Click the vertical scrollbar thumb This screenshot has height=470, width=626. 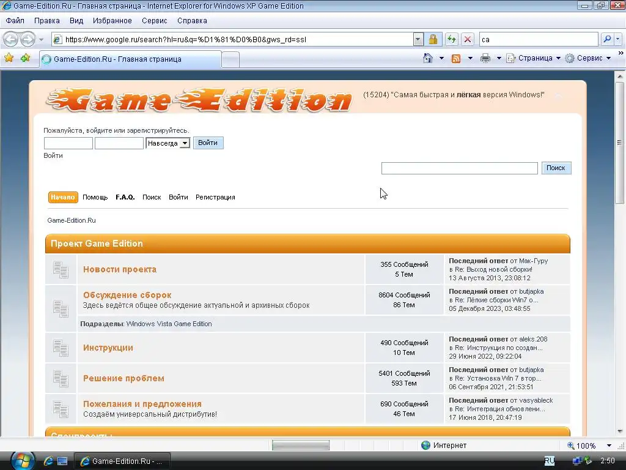tap(620, 143)
